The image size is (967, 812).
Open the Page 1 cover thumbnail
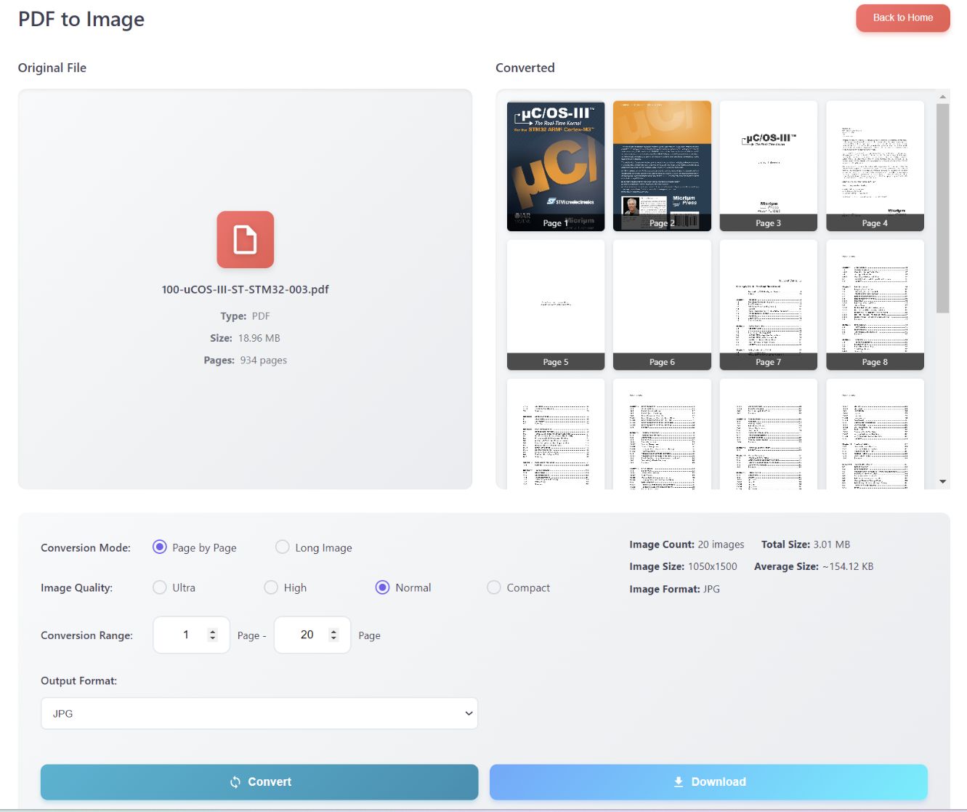(x=556, y=166)
